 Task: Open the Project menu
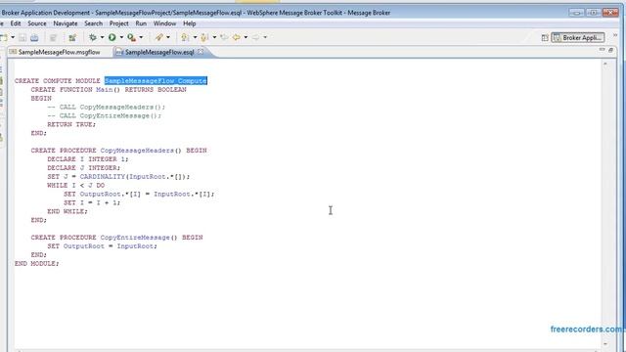119,23
